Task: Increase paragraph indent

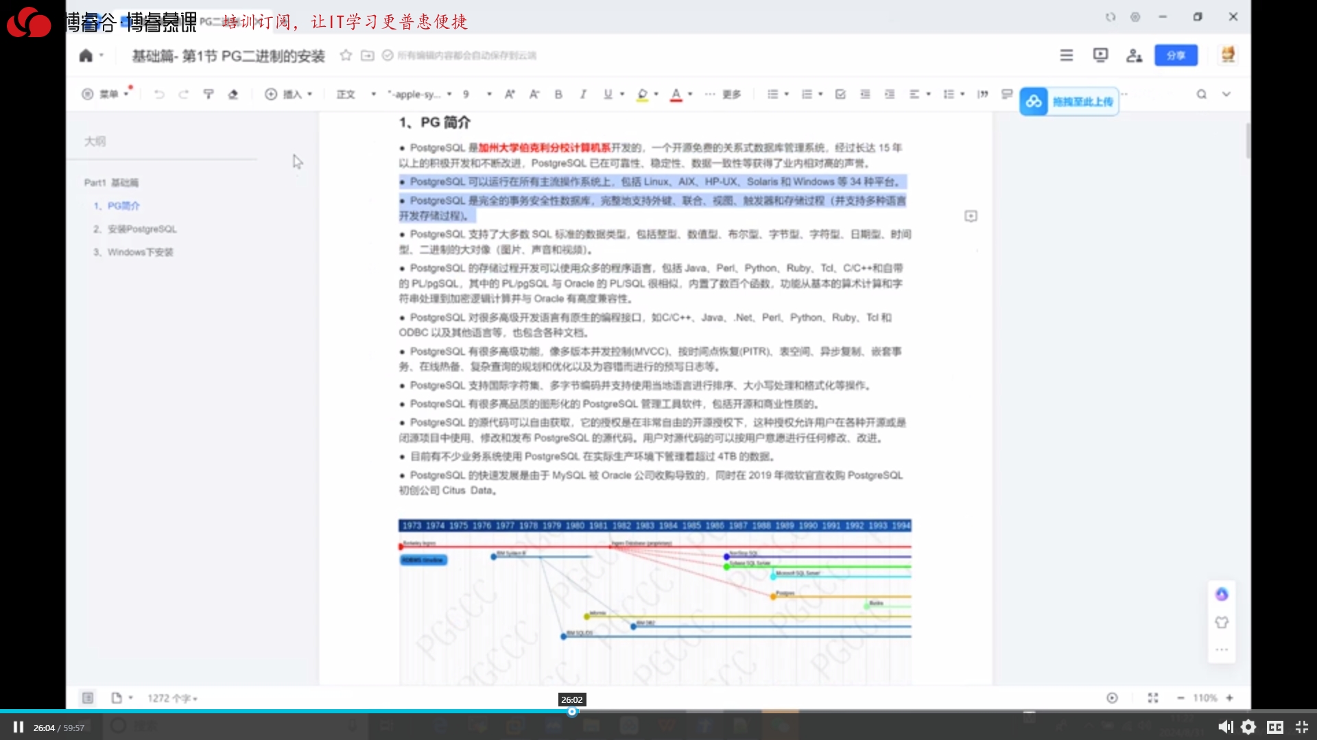Action: [890, 94]
